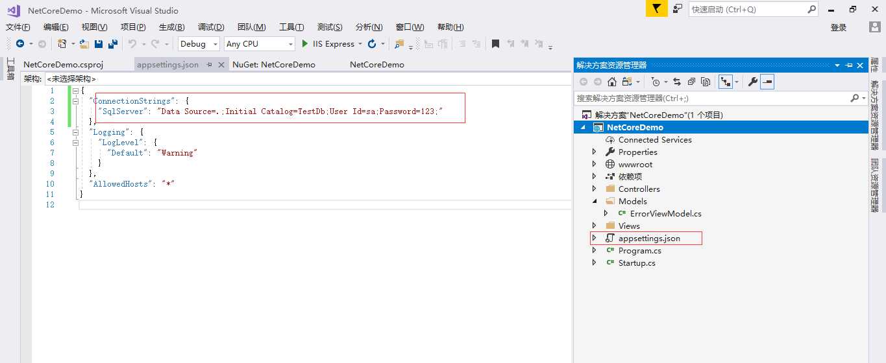Open the 编辑(E) menu
Screen dimensions: 886x363
(x=56, y=27)
